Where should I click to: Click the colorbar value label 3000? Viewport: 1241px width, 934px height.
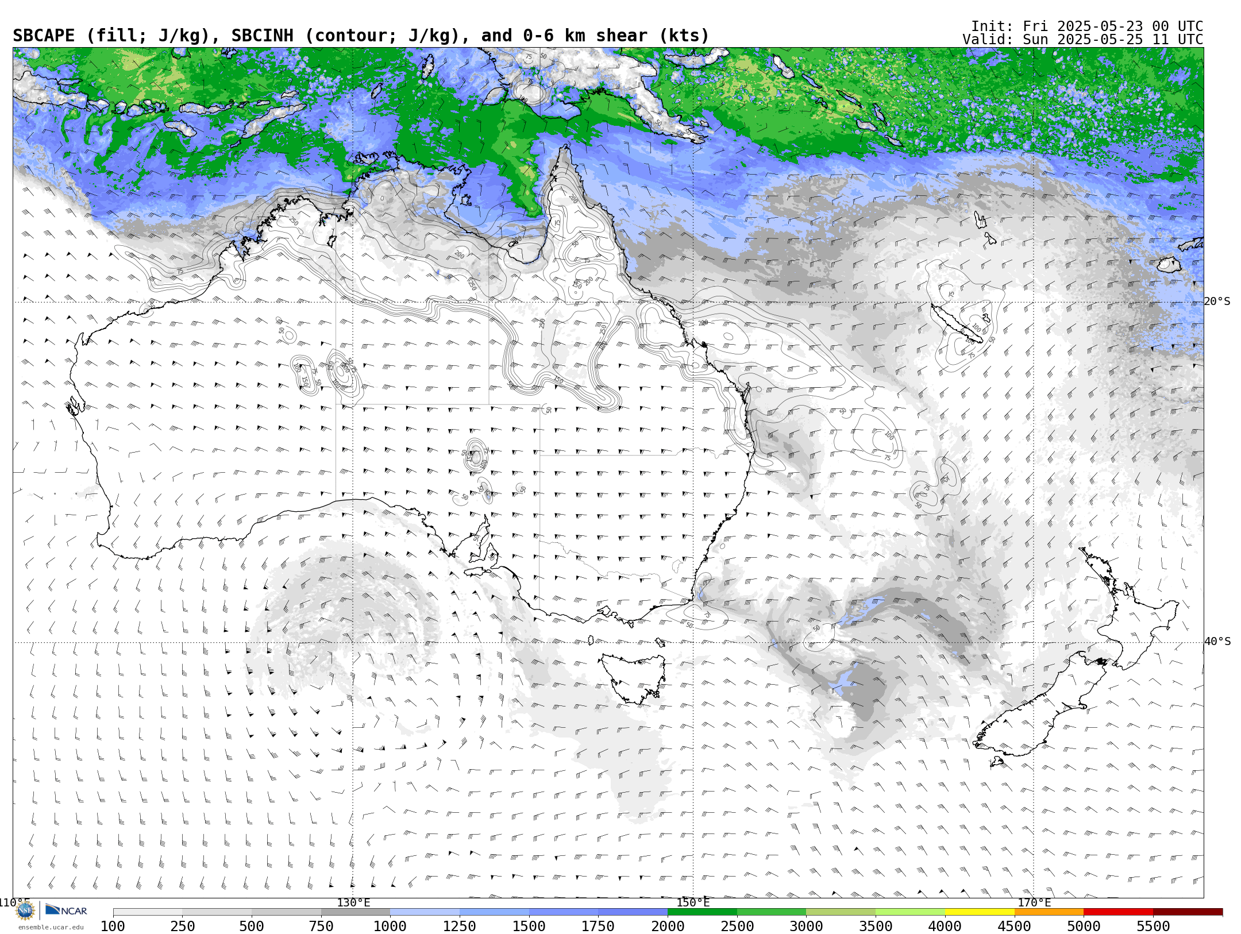point(806,927)
